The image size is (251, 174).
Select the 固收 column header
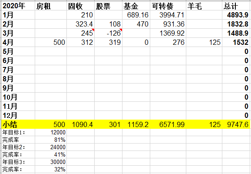coord(80,6)
